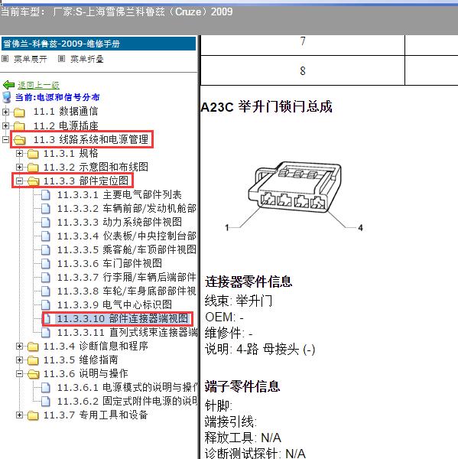
Task: Click the A23C connector diagram image
Action: point(294,196)
